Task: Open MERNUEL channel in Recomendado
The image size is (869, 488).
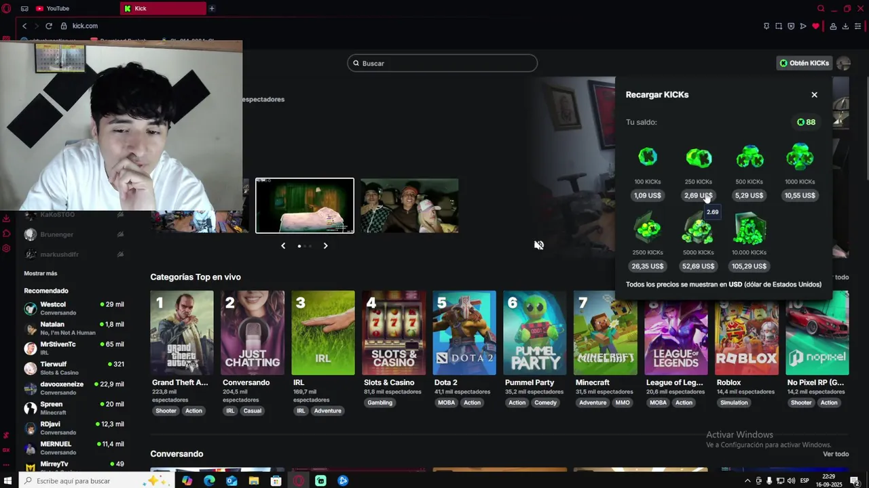Action: 74,448
